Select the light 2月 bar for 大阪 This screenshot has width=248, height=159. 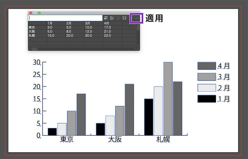110,126
